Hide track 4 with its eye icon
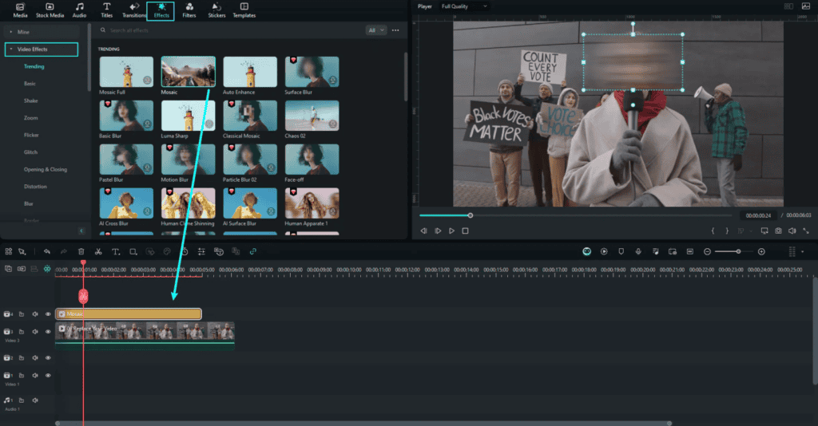The image size is (818, 426). coord(48,314)
